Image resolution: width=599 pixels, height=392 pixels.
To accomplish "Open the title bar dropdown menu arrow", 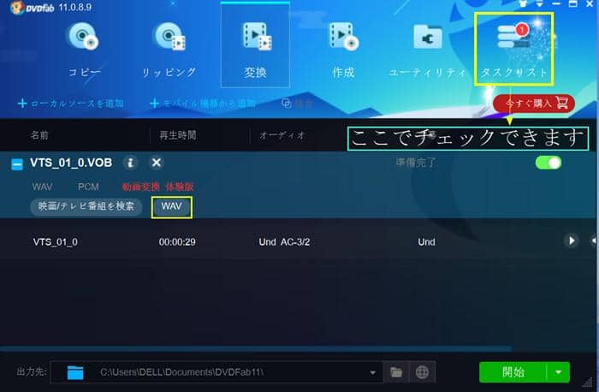I will [539, 3].
